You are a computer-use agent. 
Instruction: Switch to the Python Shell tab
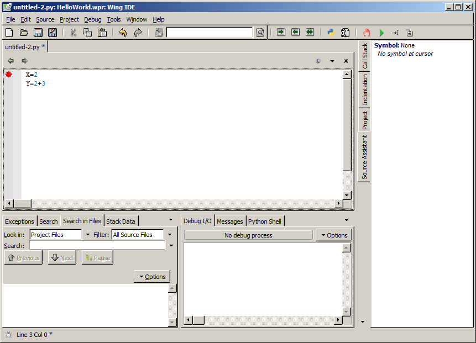pos(264,221)
